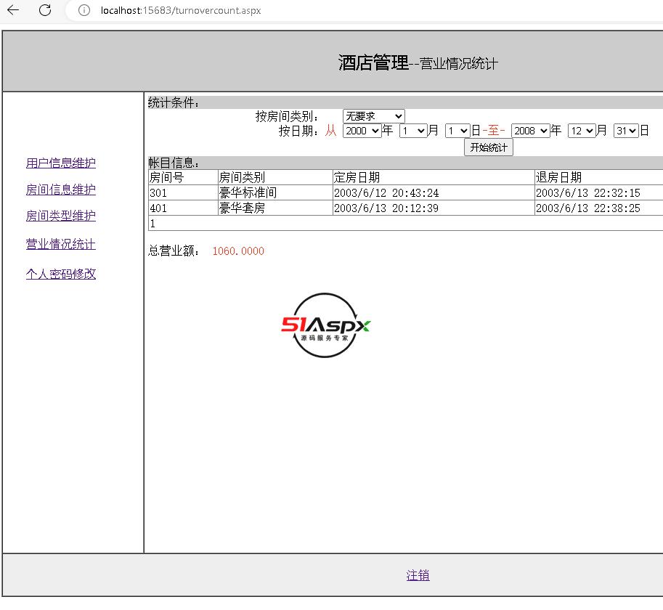Viewport: 663px width, 610px height.
Task: Open the end day 31 dropdown
Action: [625, 131]
